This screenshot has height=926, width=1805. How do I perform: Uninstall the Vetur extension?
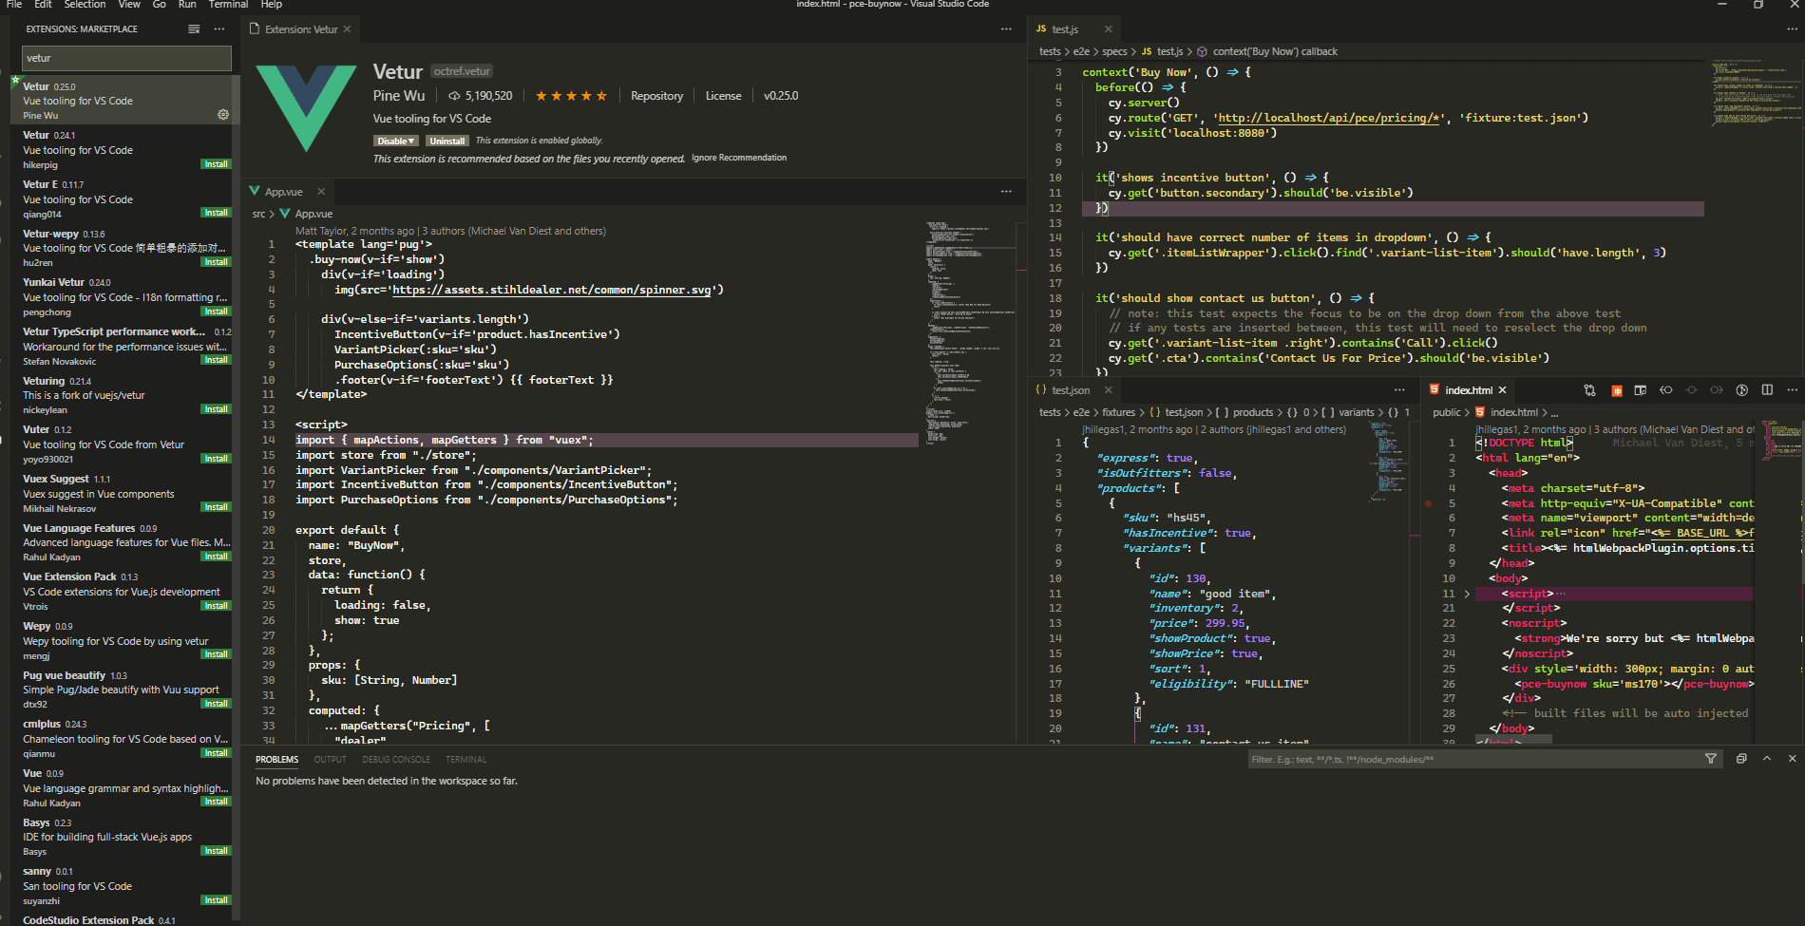(x=446, y=140)
